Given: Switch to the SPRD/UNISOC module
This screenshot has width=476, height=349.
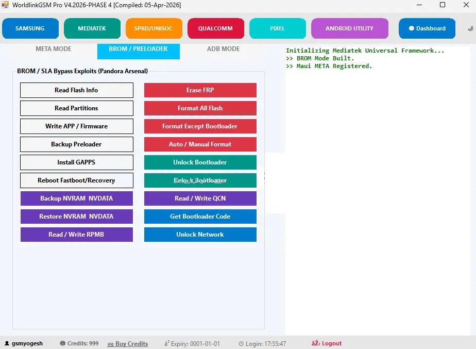Looking at the screenshot, I should tap(154, 28).
